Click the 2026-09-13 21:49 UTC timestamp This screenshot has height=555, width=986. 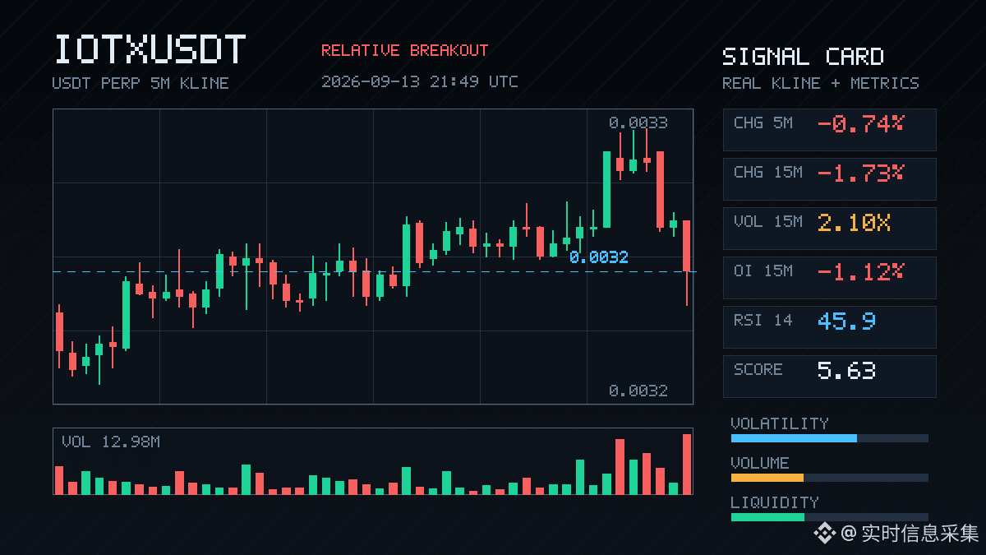(x=419, y=81)
